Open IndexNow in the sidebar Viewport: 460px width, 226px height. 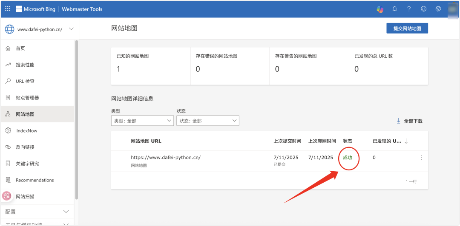click(x=37, y=130)
